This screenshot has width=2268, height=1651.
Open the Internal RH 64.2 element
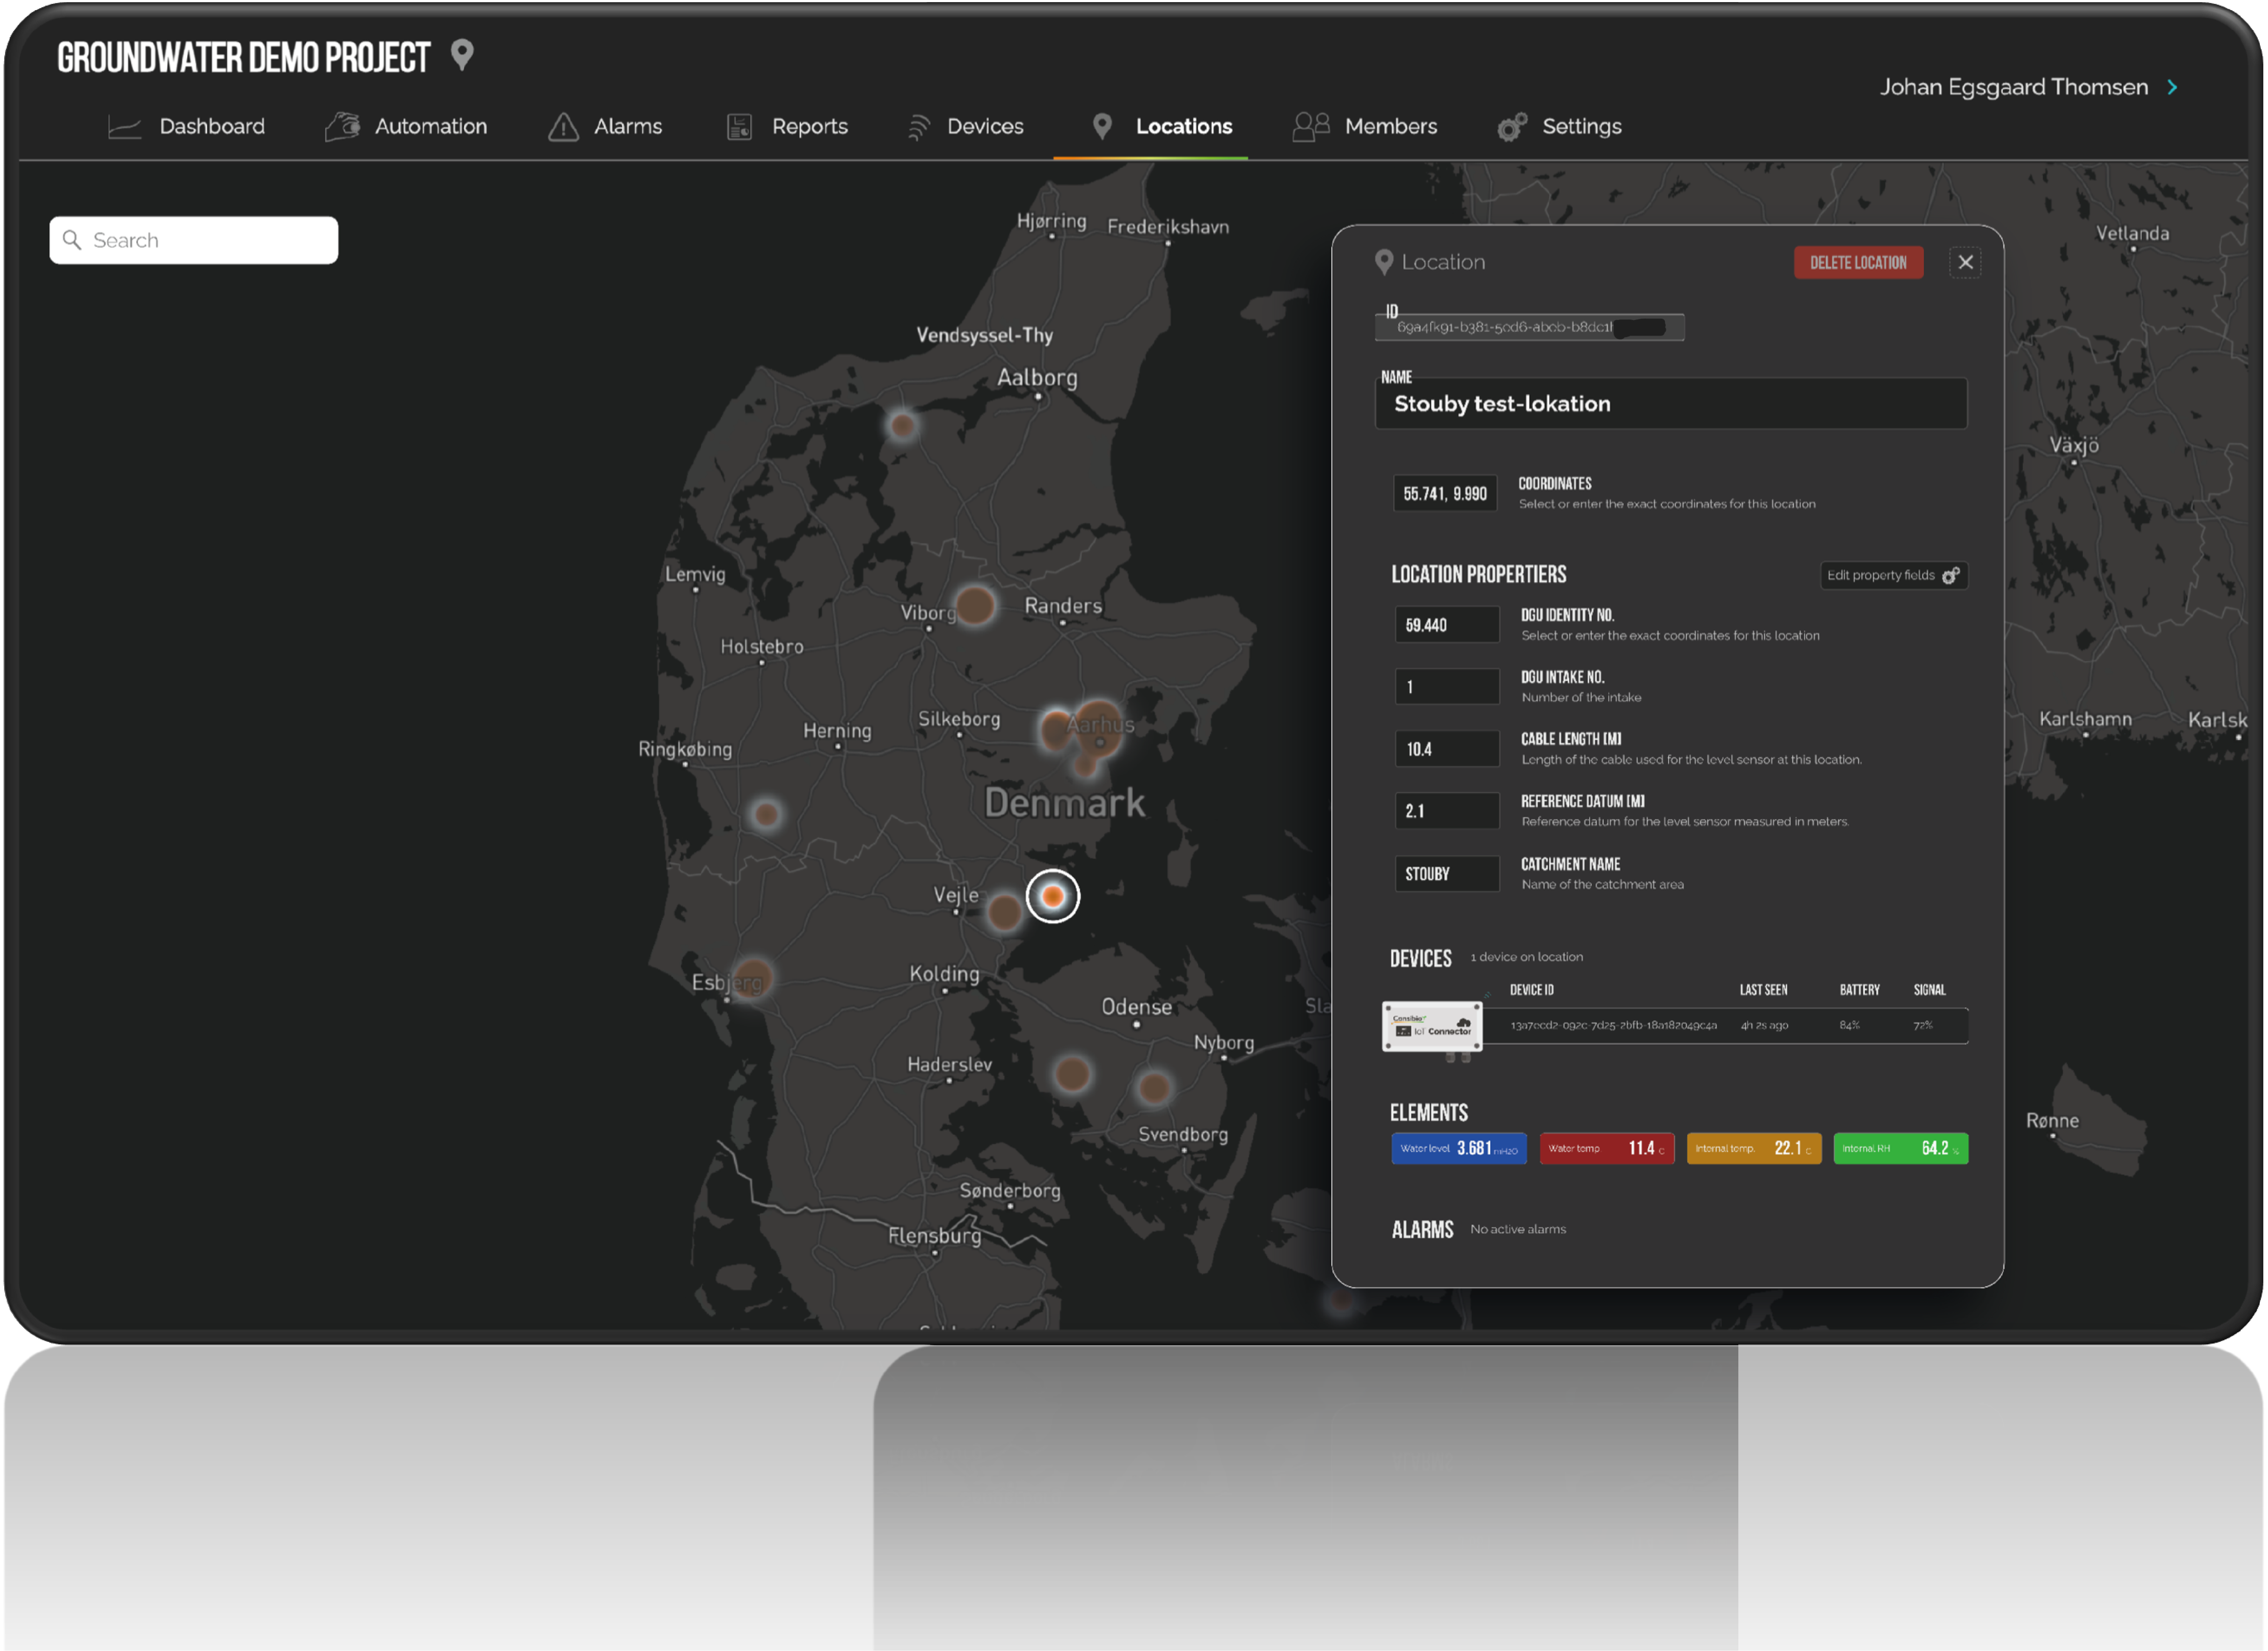click(1901, 1149)
